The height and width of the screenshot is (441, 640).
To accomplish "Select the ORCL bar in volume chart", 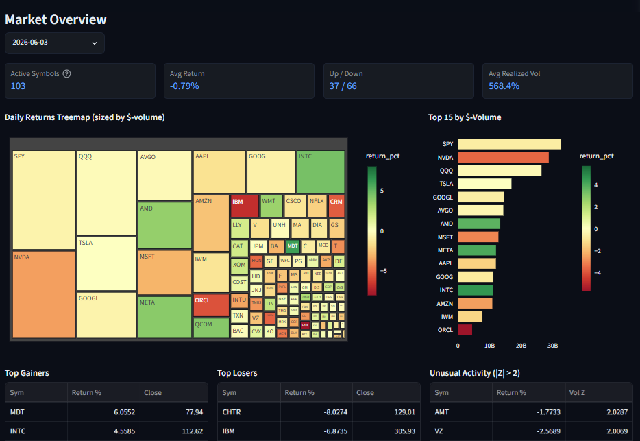I will point(465,330).
